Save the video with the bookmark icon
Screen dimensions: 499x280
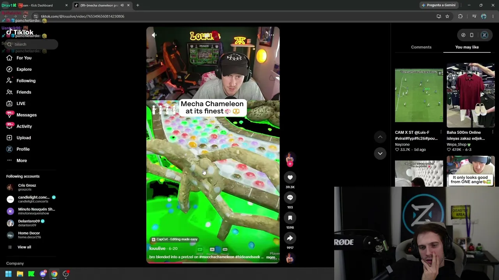pos(290,218)
